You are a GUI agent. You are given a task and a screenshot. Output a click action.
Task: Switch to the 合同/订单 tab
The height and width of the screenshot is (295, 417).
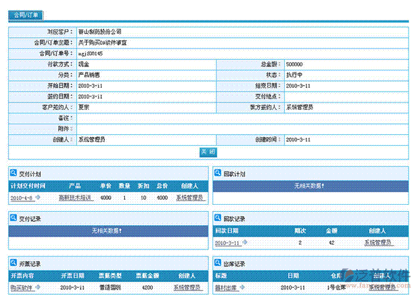tap(26, 15)
